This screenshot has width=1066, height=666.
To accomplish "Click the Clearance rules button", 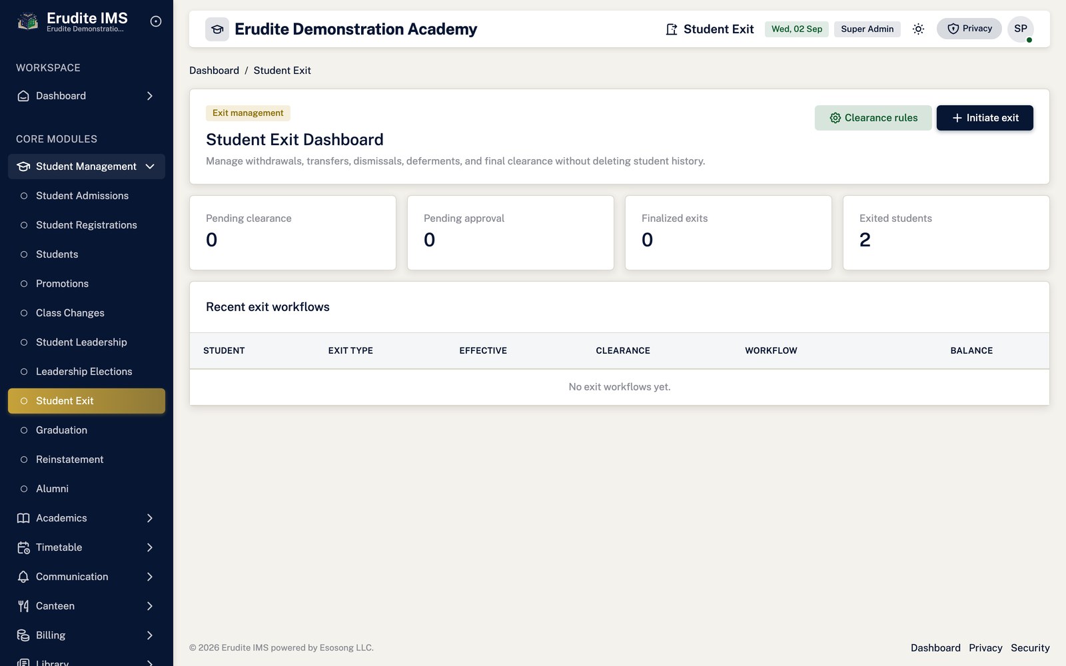I will tap(873, 118).
